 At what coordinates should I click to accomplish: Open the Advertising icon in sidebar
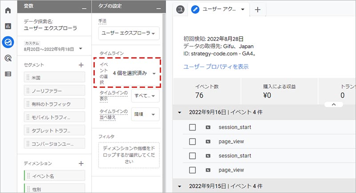[8, 58]
